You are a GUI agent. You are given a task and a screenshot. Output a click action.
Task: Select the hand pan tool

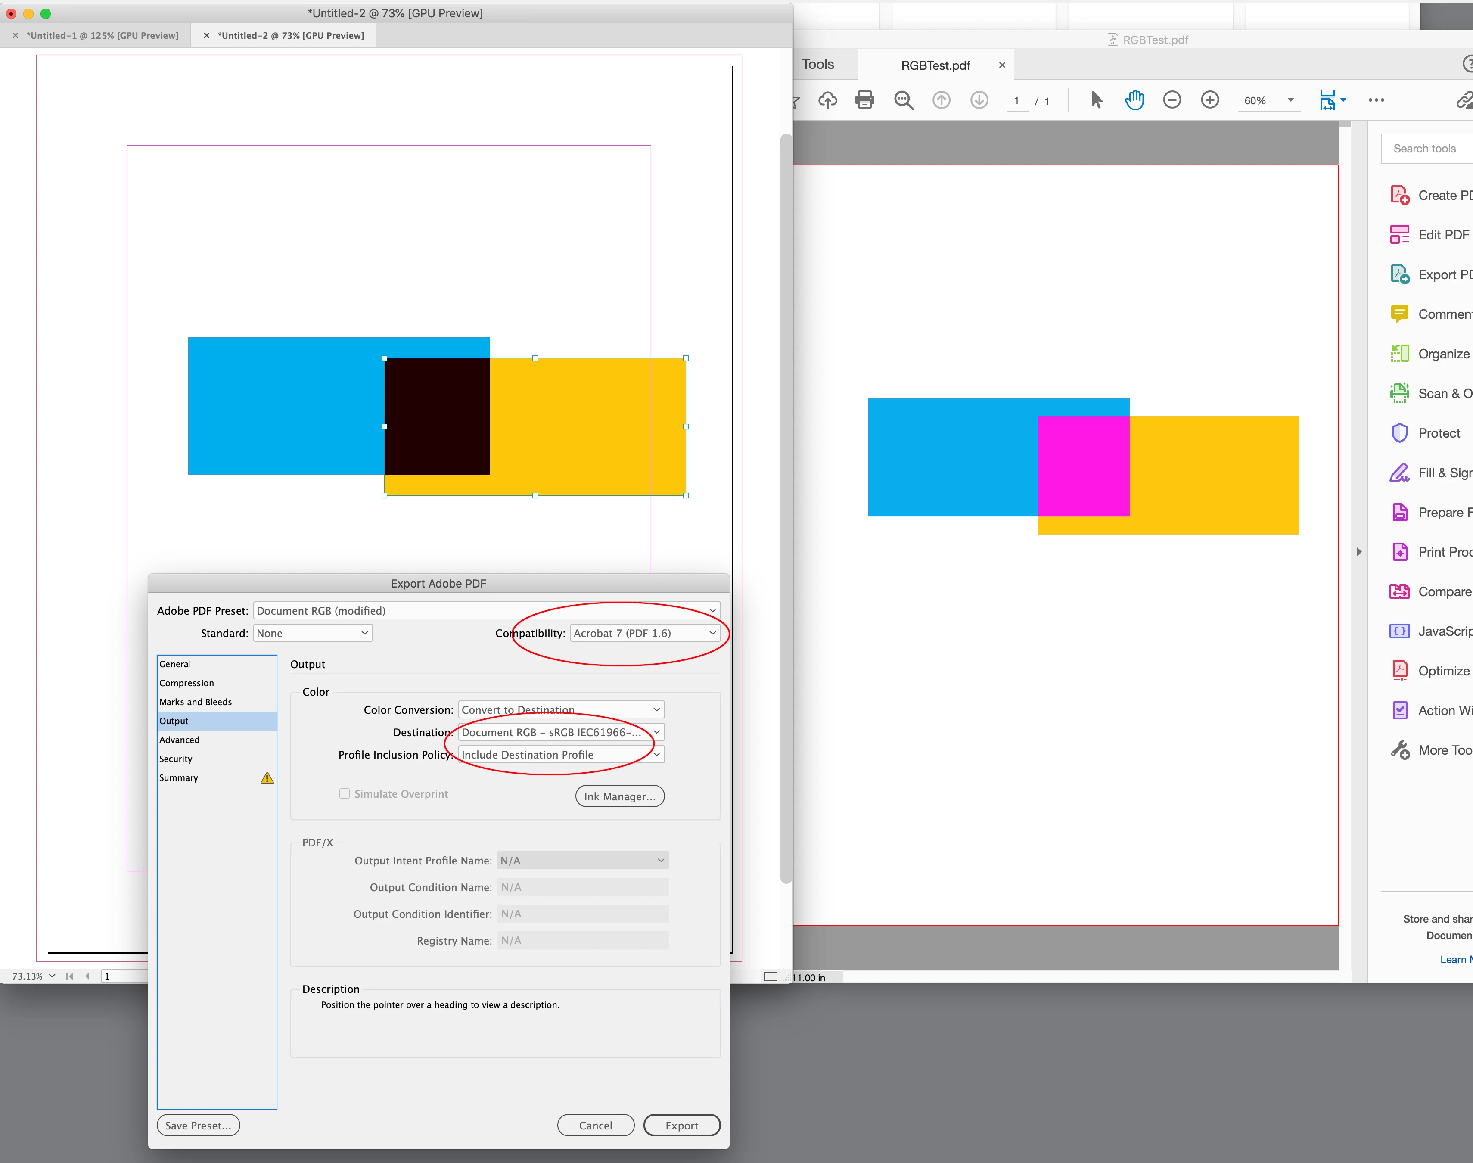1134,100
